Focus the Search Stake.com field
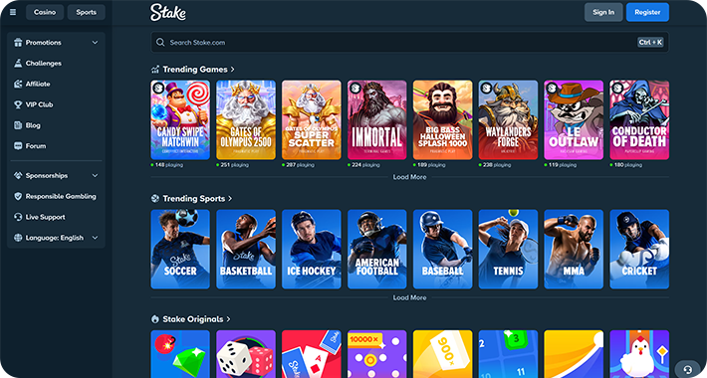 (409, 43)
